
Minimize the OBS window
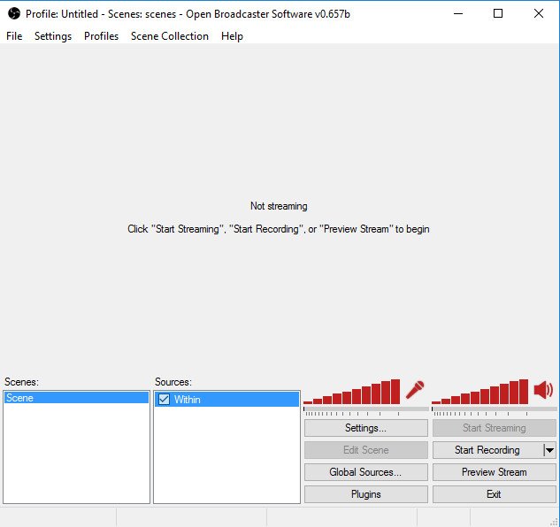click(x=458, y=13)
